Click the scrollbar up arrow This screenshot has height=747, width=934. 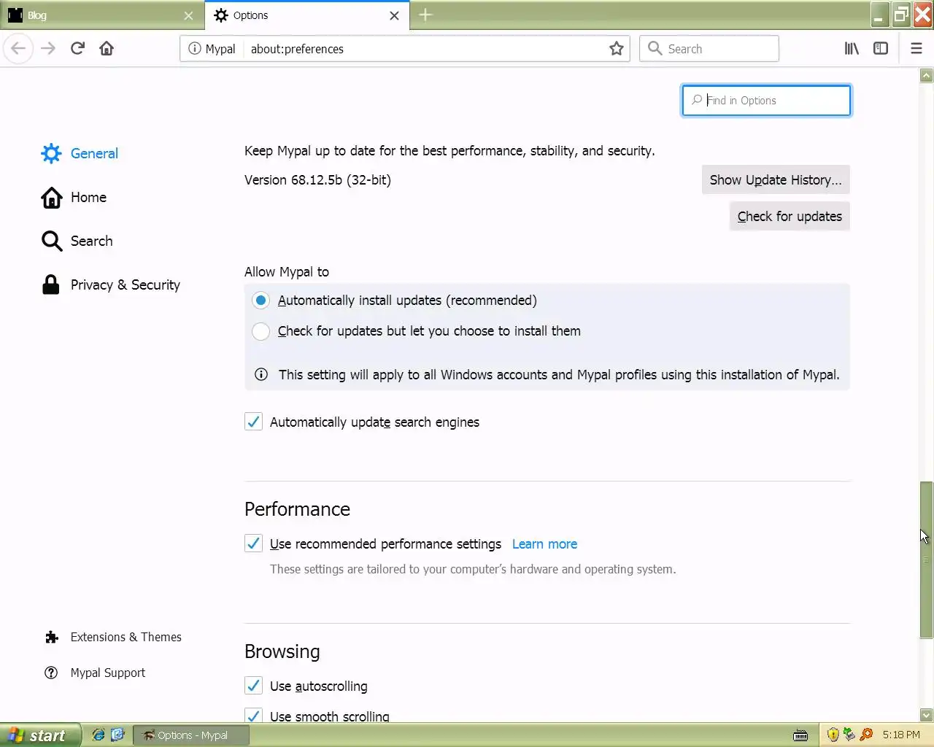tap(927, 75)
